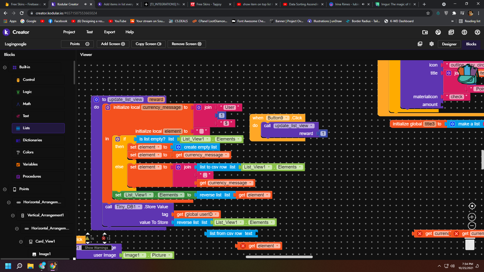Open screen settings via gear icon
Viewport: 484px width, 272px height.
[x=432, y=44]
